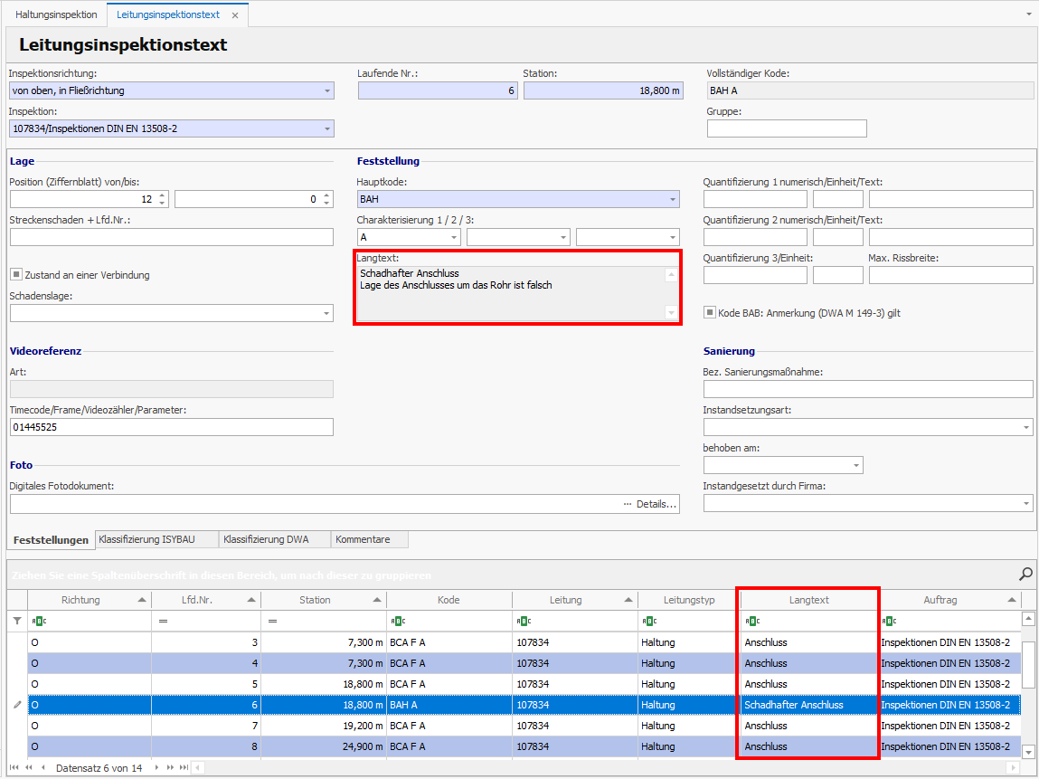The height and width of the screenshot is (779, 1039).
Task: Jump to last record in navigator
Action: [x=184, y=767]
